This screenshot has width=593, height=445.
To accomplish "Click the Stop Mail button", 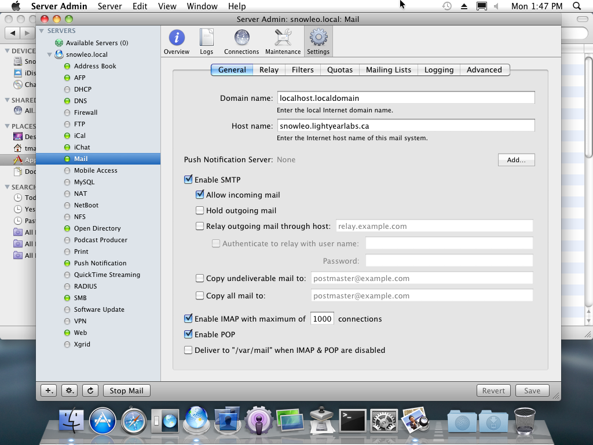I will [127, 391].
